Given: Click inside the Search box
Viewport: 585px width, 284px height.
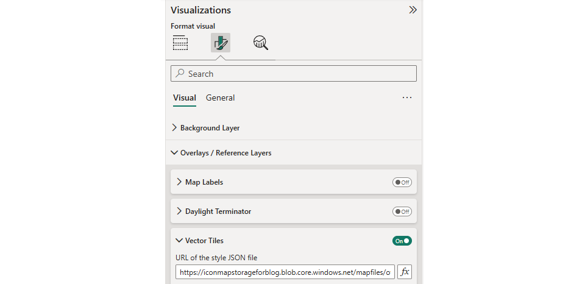Looking at the screenshot, I should point(299,74).
